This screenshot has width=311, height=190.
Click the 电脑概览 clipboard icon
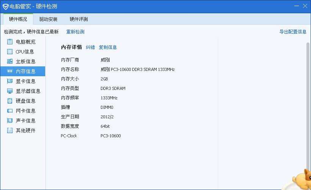point(10,42)
